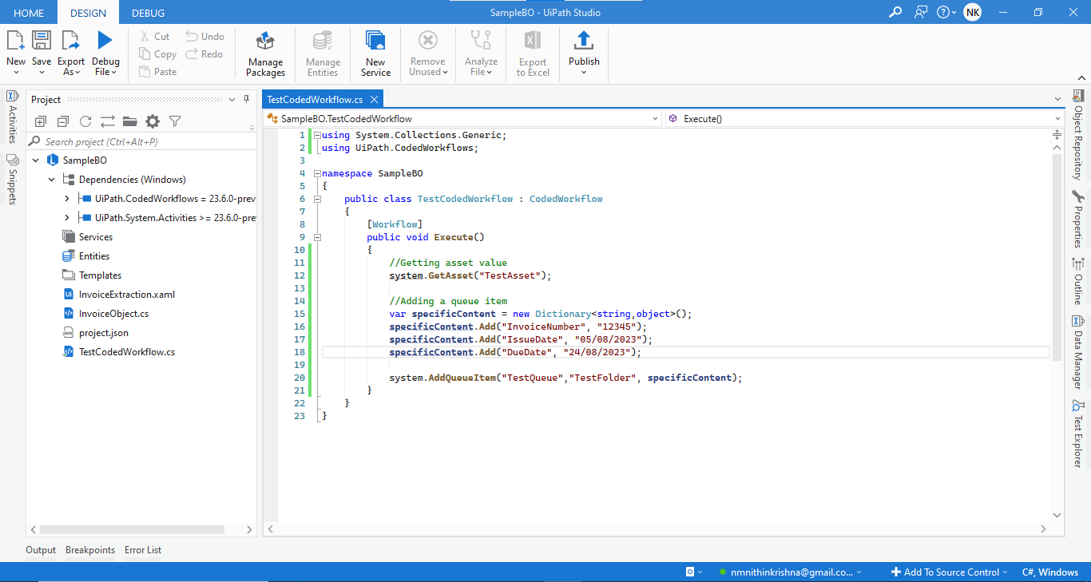
Task: Open the Properties panel
Action: click(1077, 220)
